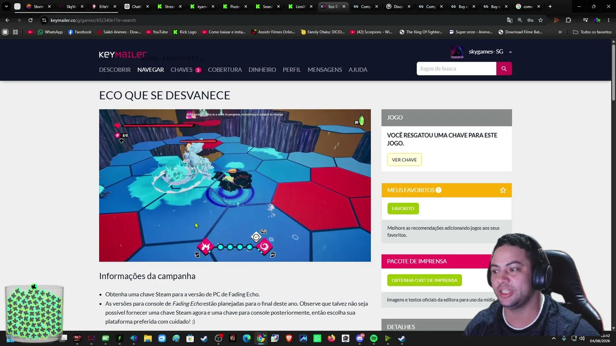Viewport: 616px width, 346px height.
Task: Open the Chrome apps grid icon
Action: (15, 32)
